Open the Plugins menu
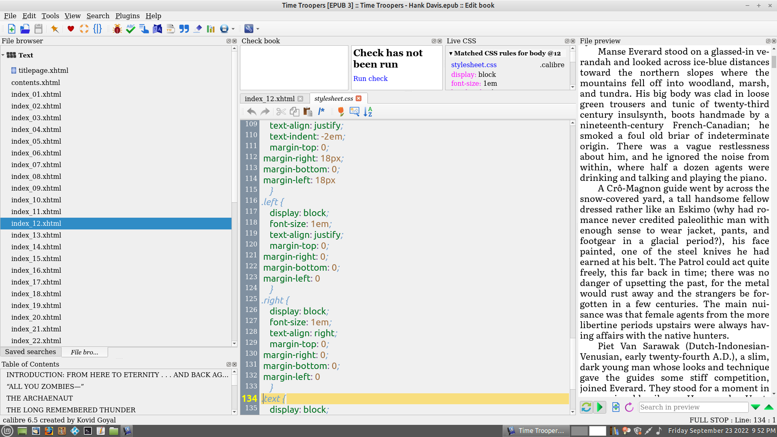Screen dimensions: 777x437 [127, 16]
